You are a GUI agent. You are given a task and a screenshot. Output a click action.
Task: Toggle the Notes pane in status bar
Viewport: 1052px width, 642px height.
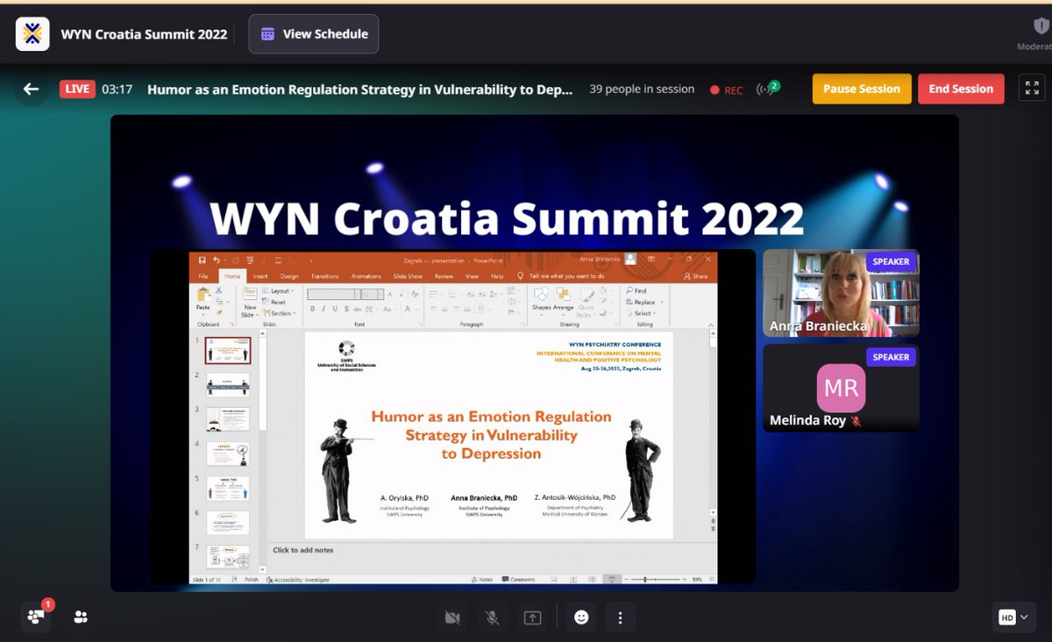(482, 580)
